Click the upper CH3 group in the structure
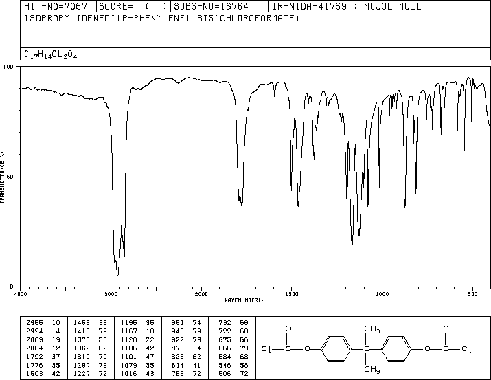Screen dimensions: 491x380 coord(372,329)
